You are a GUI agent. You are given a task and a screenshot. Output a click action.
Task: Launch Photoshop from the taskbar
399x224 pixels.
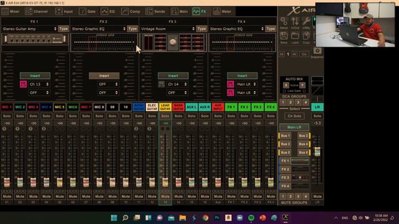point(217,218)
